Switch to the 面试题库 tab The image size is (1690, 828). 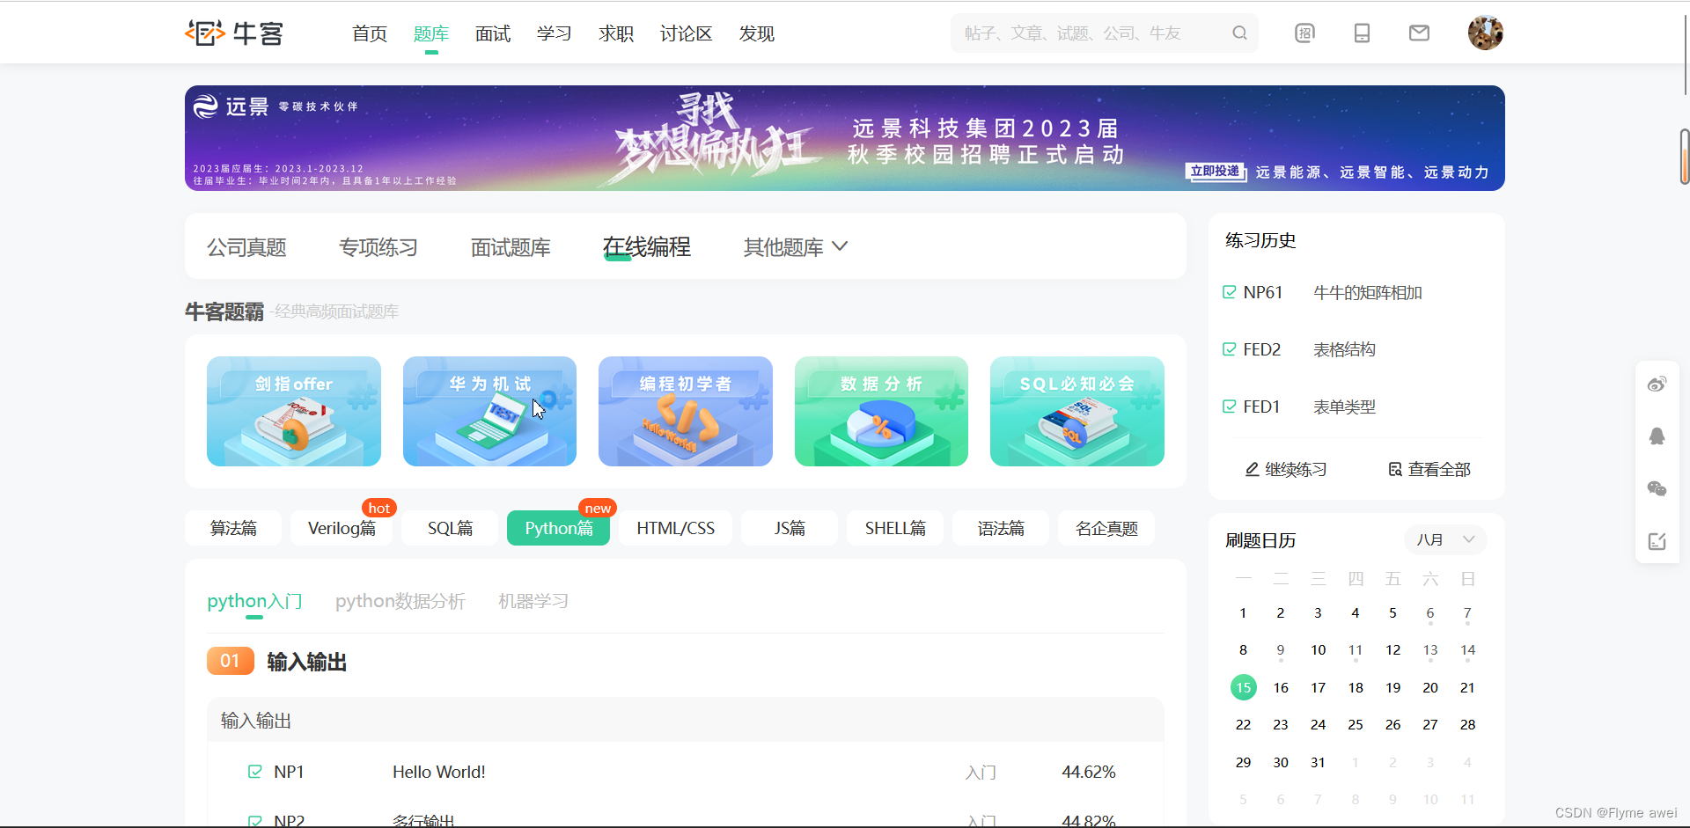(511, 247)
